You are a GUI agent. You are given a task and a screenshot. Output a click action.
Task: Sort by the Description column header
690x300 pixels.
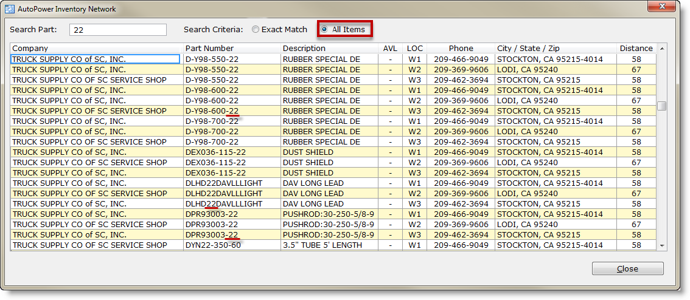click(330, 49)
